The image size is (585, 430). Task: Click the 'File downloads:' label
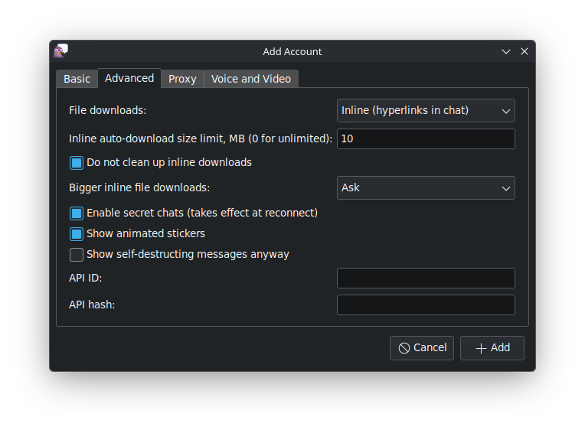click(107, 110)
